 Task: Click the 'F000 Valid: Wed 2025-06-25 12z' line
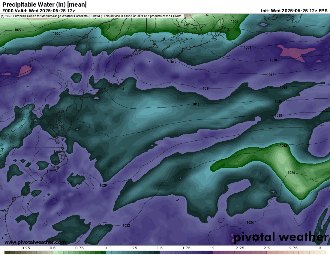(39, 11)
